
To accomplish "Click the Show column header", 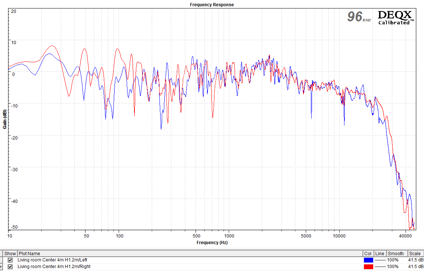I will pyautogui.click(x=10, y=253).
